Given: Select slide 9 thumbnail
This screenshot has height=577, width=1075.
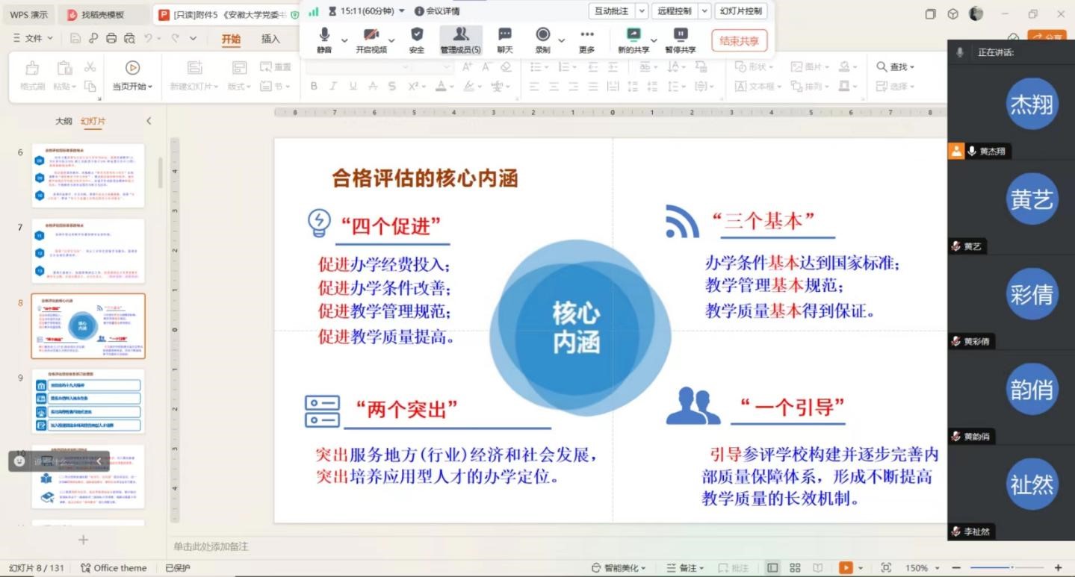Looking at the screenshot, I should 88,402.
